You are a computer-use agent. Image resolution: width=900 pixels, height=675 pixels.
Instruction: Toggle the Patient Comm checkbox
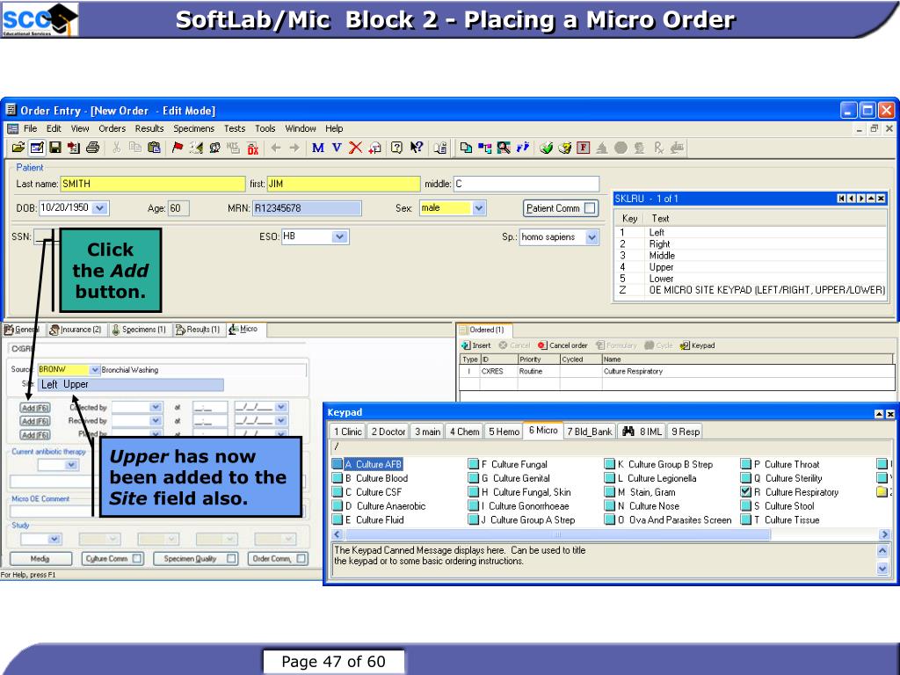pos(590,208)
